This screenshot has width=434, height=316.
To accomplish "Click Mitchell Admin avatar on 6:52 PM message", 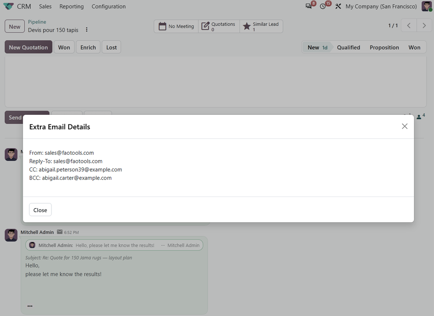I will tap(11, 235).
